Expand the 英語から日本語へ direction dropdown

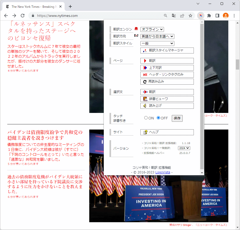pos(157,37)
